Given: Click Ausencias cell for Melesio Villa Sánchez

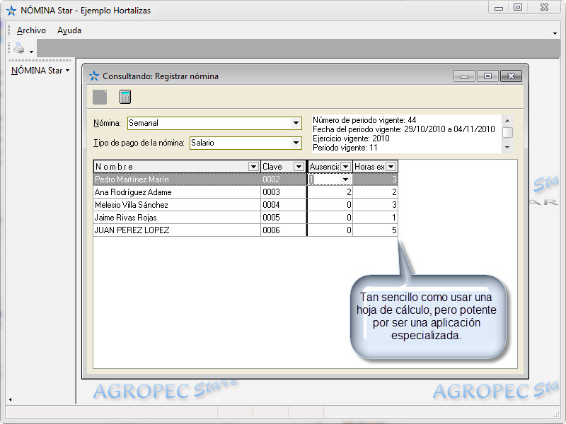Looking at the screenshot, I should [x=330, y=205].
